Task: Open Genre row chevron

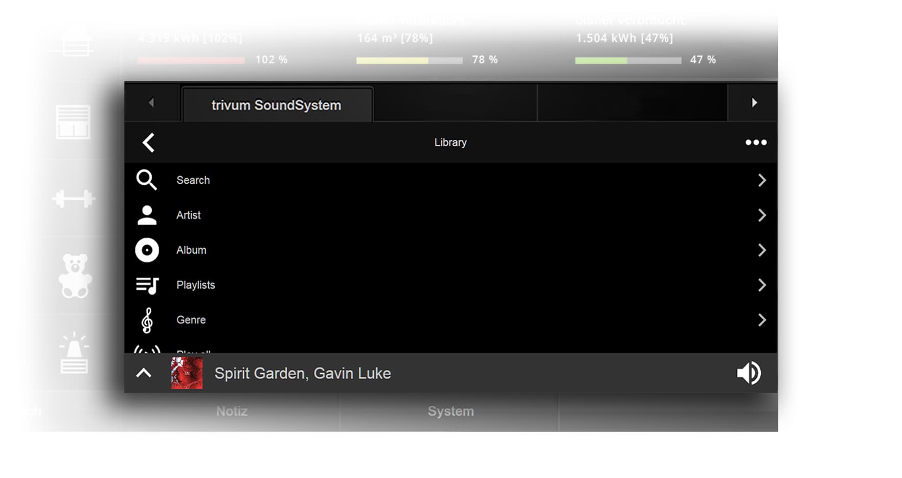Action: [x=762, y=320]
